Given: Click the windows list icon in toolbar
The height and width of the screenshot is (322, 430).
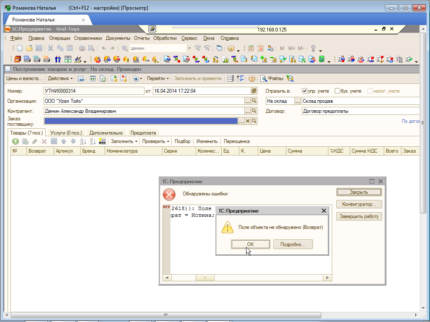Looking at the screenshot, I should [219, 49].
